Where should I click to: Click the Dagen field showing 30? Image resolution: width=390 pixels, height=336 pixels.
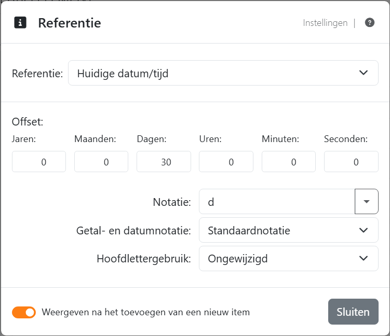pos(164,162)
